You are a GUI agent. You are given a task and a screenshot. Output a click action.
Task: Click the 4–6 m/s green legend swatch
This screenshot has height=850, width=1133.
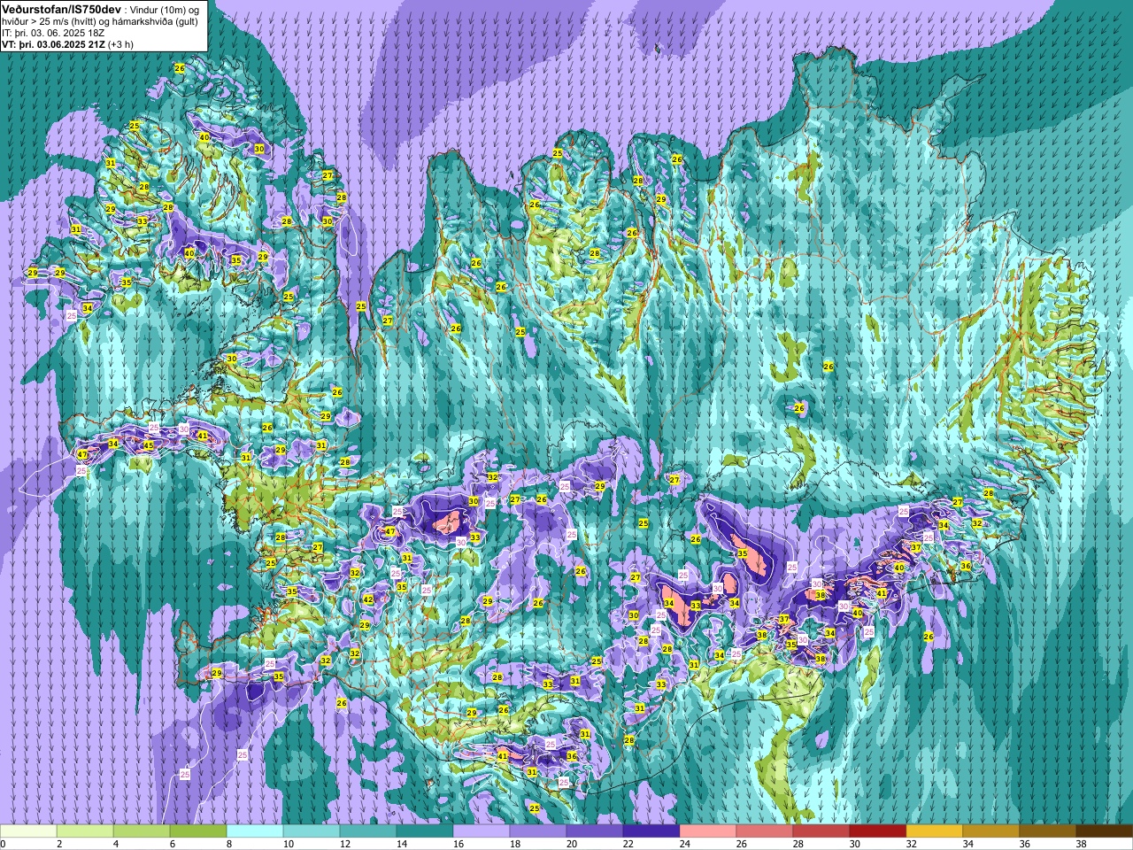click(142, 831)
